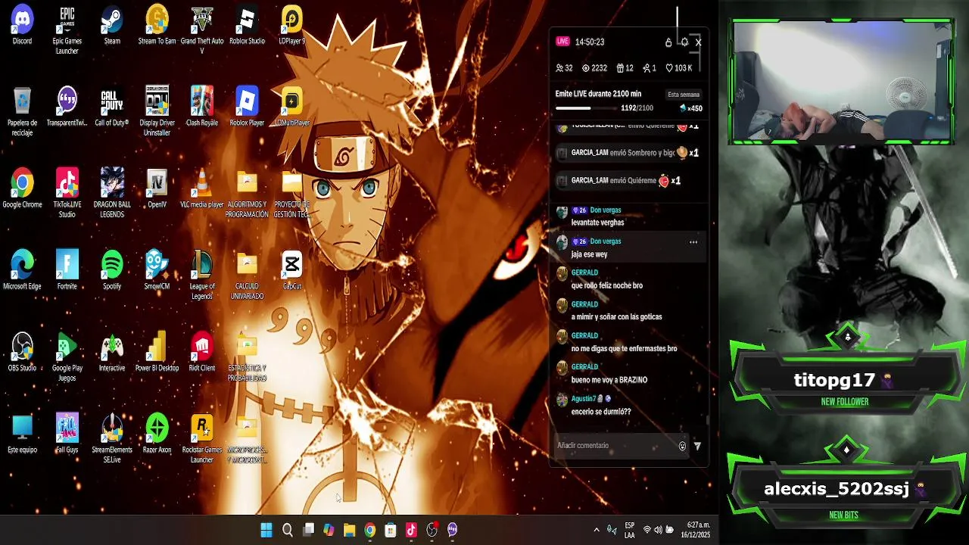969x545 pixels.
Task: Select the League of Legends shortcut
Action: coord(201,276)
